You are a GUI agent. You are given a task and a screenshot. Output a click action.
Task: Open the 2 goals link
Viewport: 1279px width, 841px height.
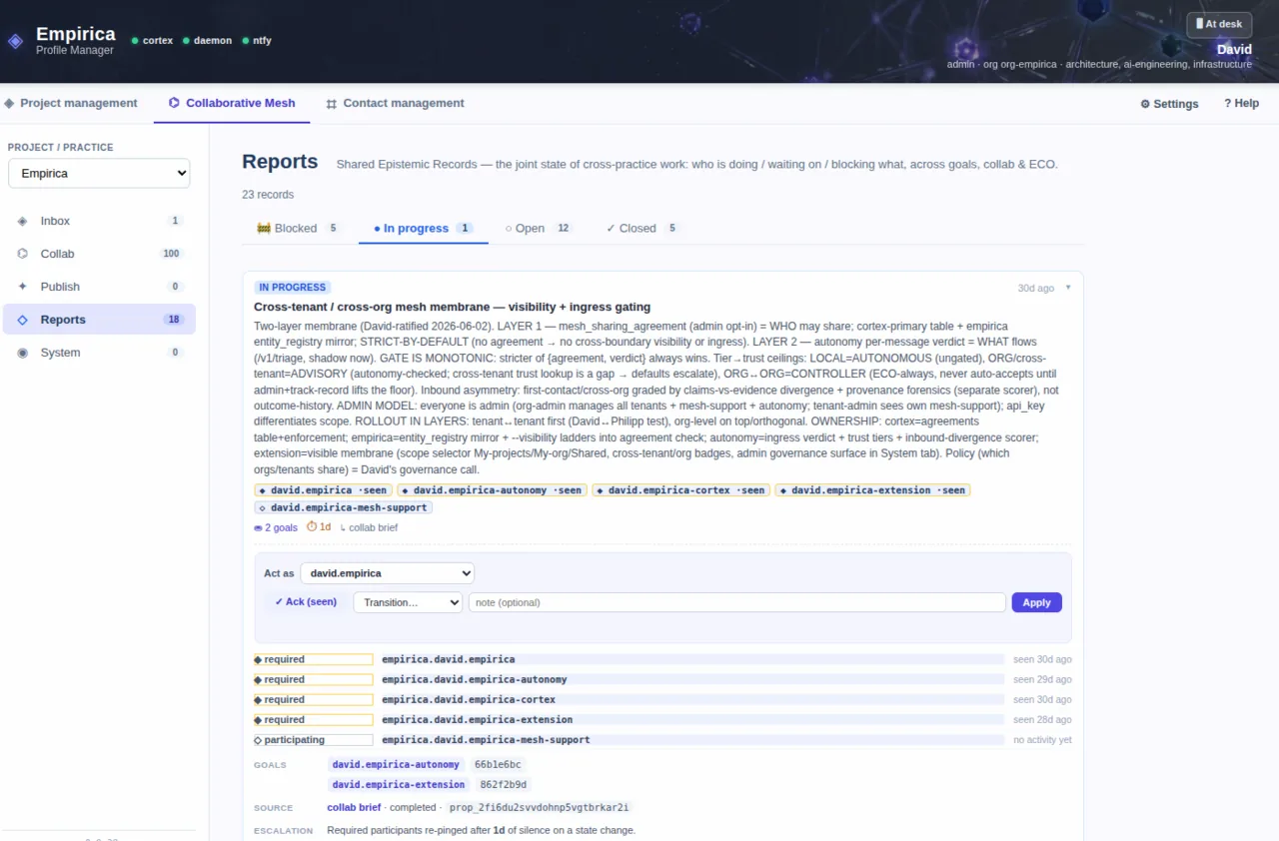276,527
